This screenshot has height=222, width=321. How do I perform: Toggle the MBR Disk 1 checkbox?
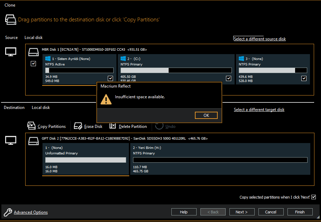(34, 63)
